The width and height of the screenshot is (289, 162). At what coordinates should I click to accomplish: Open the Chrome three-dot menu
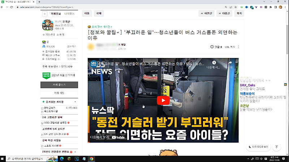point(285,7)
